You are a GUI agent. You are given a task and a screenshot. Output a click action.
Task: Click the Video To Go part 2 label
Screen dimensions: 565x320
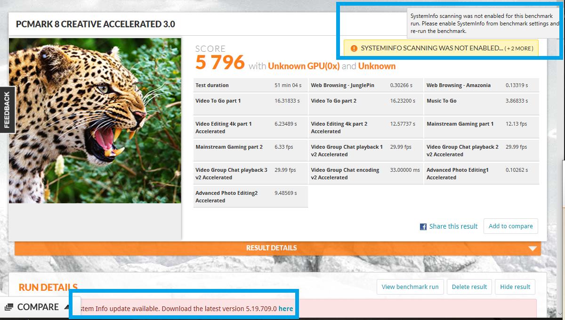click(x=334, y=101)
